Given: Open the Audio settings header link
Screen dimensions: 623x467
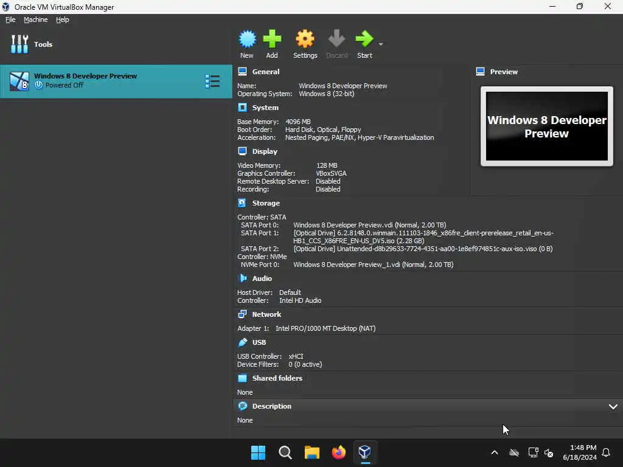Looking at the screenshot, I should click(262, 278).
